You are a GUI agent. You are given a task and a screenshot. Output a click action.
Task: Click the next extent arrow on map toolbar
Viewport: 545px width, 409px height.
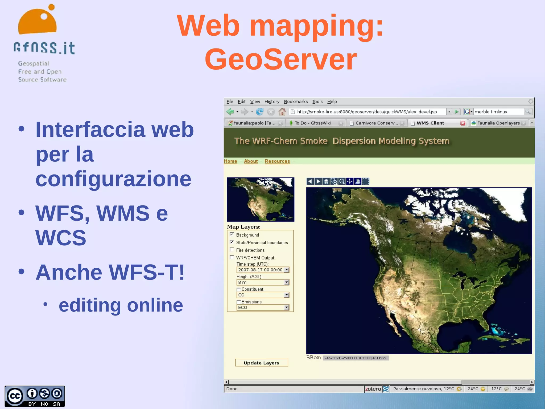318,181
